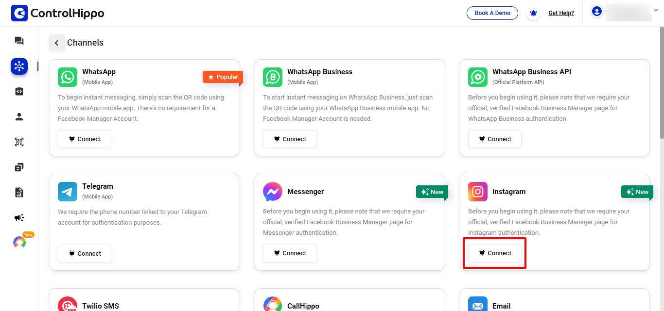Image resolution: width=664 pixels, height=311 pixels.
Task: Open the Get Help? link
Action: pos(561,13)
